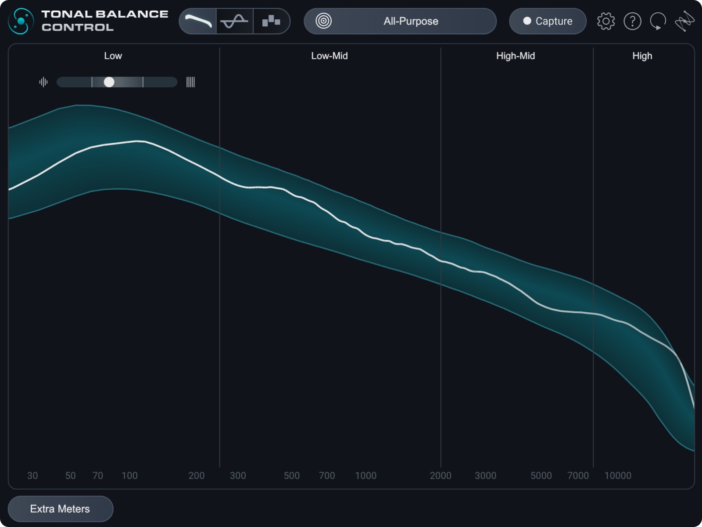702x527 pixels.
Task: Click the iZotope logo icon at top right
Action: coord(684,21)
